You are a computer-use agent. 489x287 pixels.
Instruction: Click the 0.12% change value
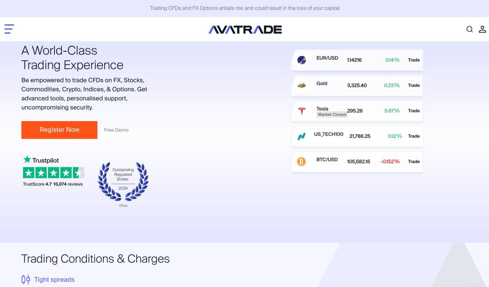[x=395, y=136]
